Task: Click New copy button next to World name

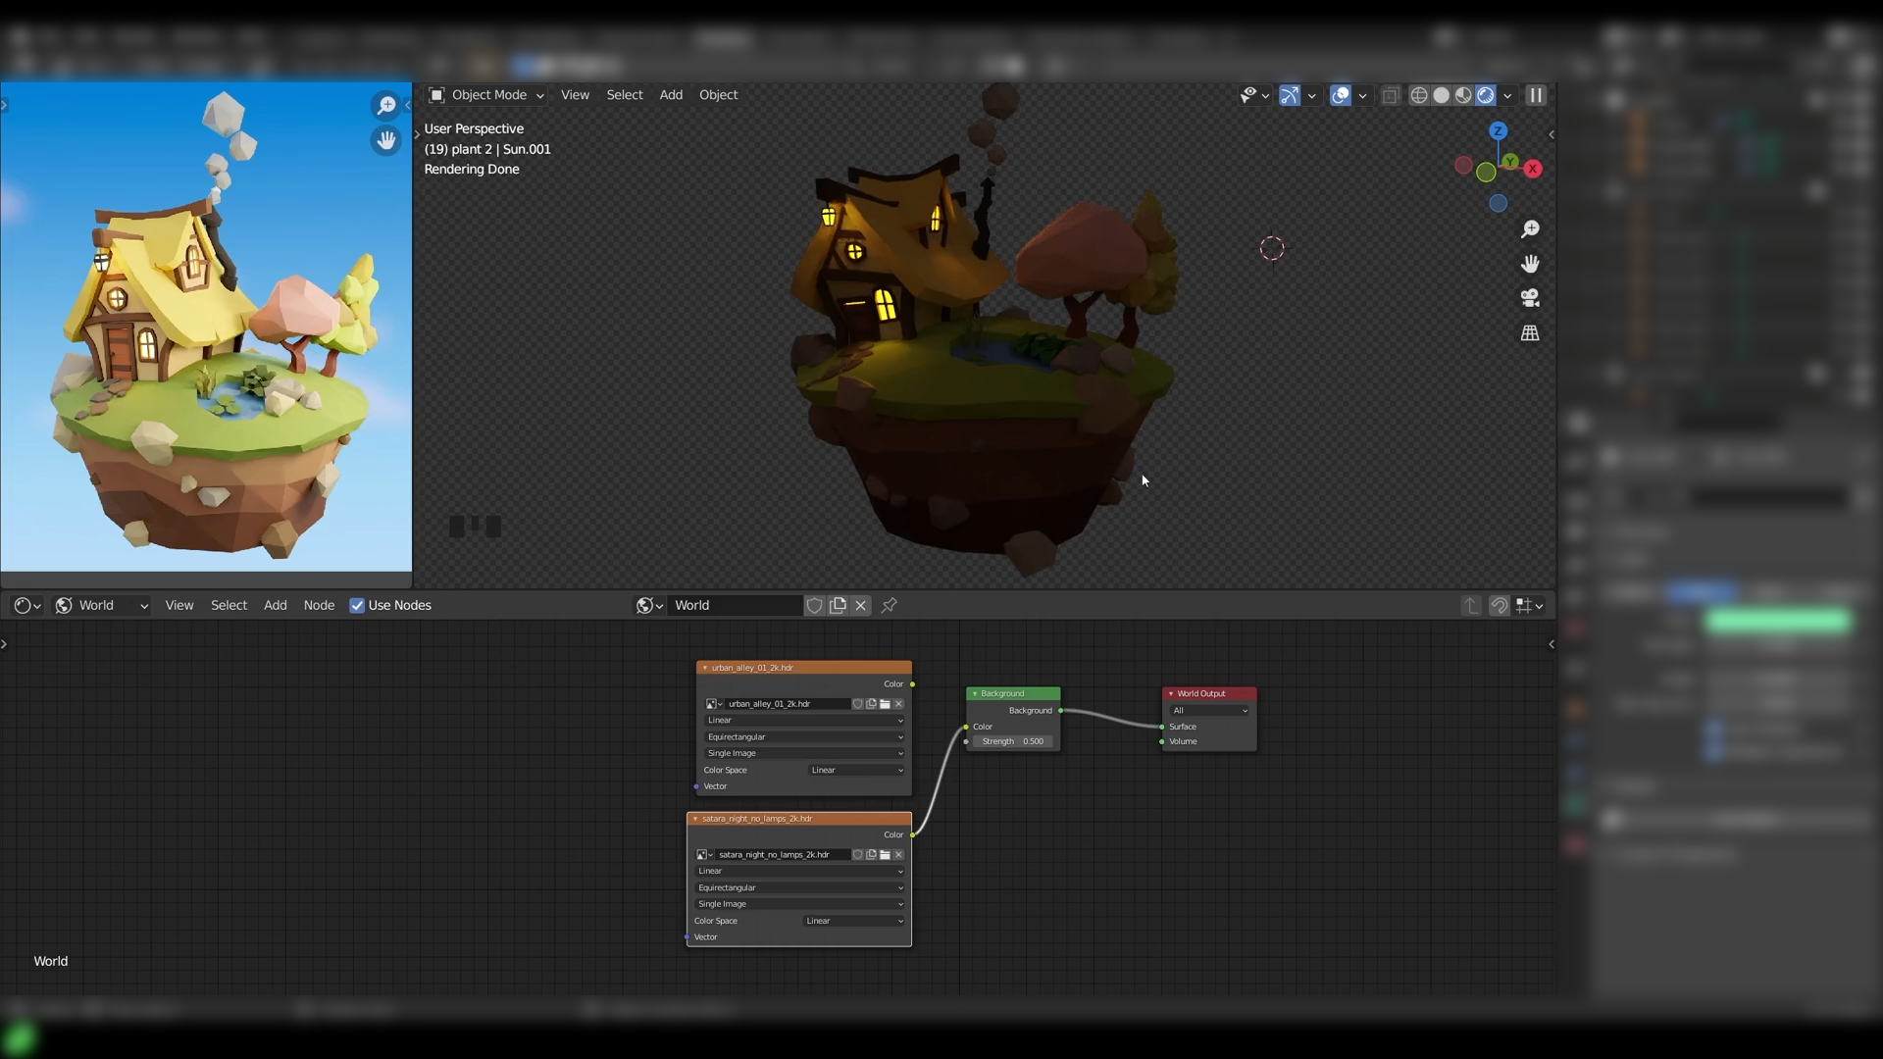Action: tap(838, 605)
